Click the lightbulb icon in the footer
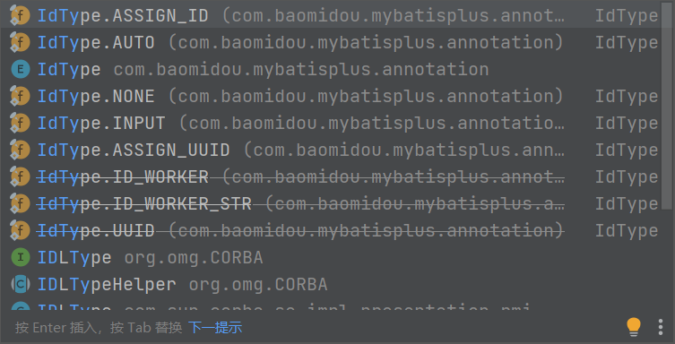The width and height of the screenshot is (675, 344). (x=633, y=327)
